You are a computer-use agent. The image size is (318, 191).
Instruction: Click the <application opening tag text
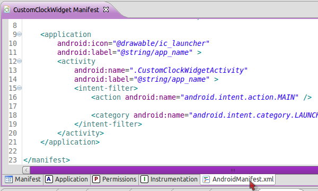[x=66, y=34]
